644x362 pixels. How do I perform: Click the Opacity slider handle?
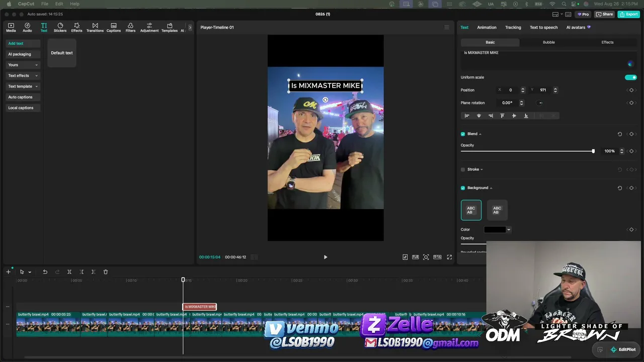click(593, 151)
